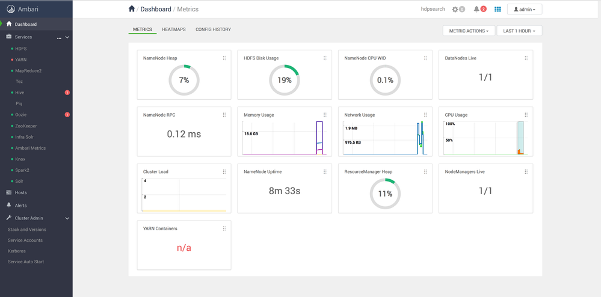The width and height of the screenshot is (601, 297).
Task: Click the Memory Usage graph
Action: click(x=284, y=138)
